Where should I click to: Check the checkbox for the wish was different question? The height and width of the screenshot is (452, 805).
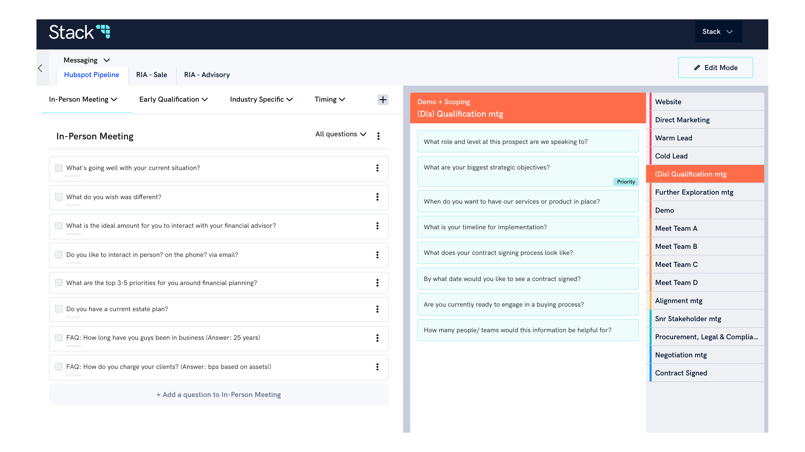tap(59, 197)
